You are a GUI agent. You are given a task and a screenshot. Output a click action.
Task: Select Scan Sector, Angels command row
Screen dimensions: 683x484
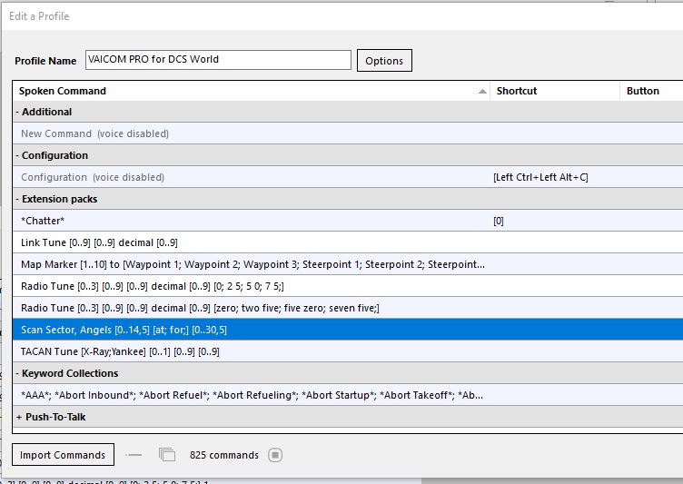pyautogui.click(x=348, y=330)
